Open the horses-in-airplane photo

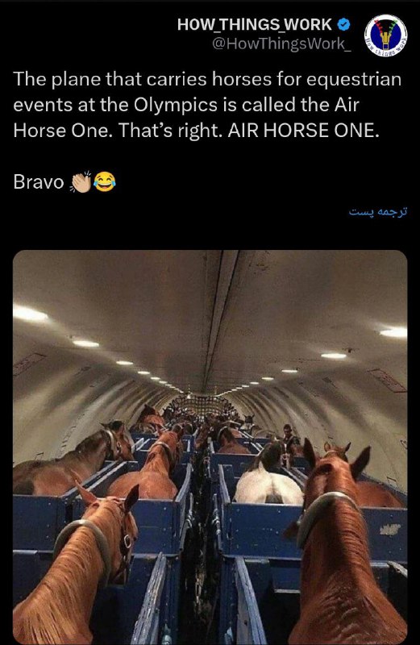[210, 447]
